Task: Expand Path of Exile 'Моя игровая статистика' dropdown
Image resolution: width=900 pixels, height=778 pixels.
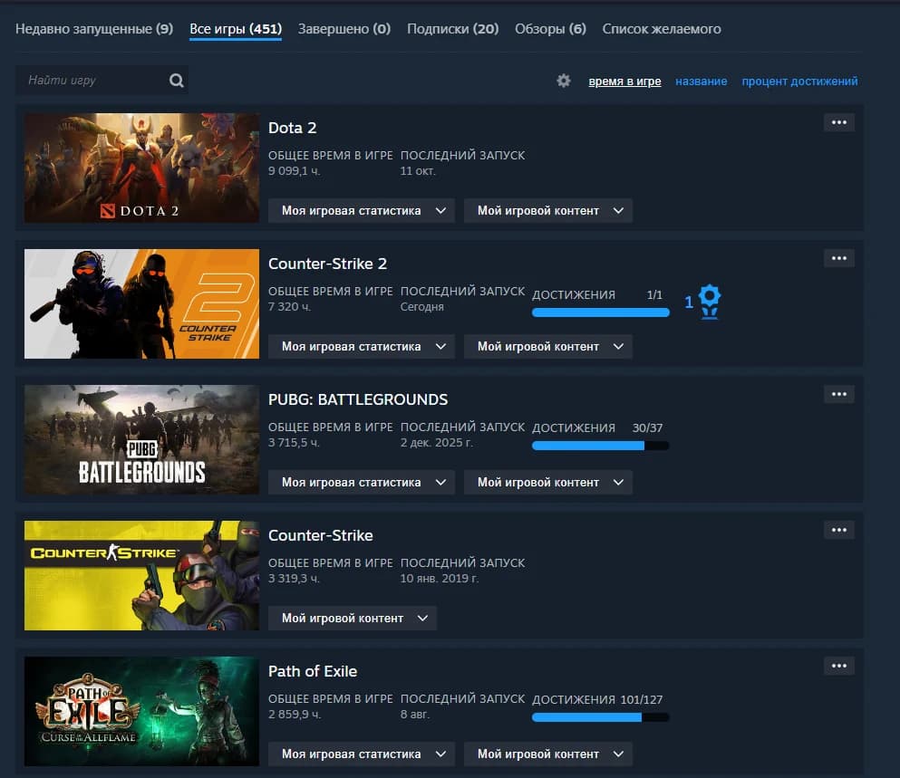Action: (362, 754)
